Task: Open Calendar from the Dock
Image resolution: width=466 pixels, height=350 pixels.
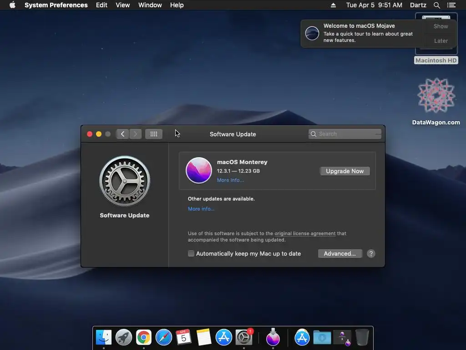Action: [x=184, y=338]
